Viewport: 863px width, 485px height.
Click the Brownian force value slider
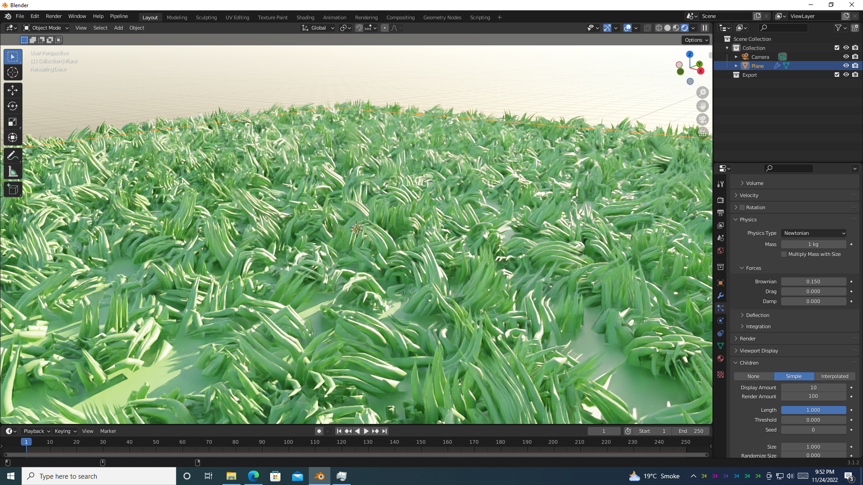814,282
